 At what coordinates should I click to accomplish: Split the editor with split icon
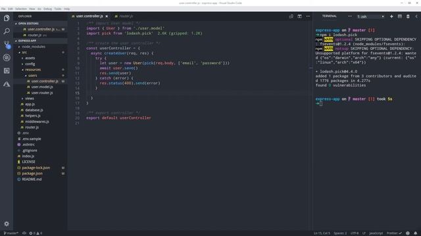299,16
